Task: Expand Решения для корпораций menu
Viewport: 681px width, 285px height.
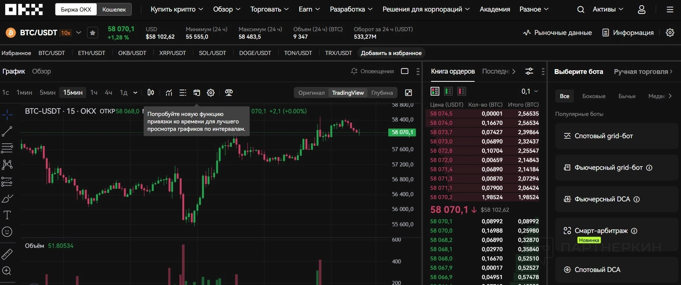Action: (426, 9)
